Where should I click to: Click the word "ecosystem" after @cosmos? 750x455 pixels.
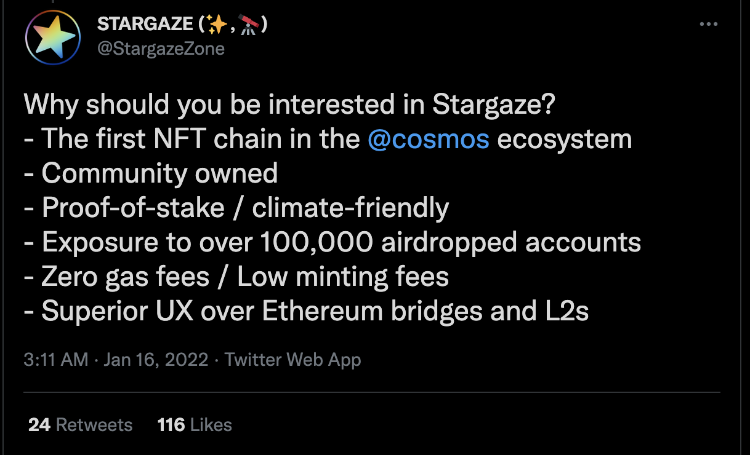pyautogui.click(x=564, y=140)
